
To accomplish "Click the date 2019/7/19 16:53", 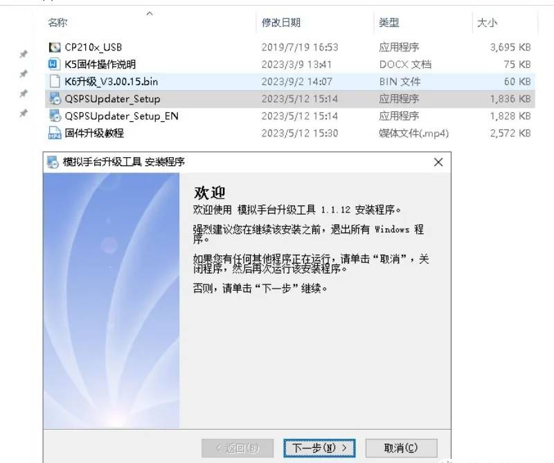I will pos(300,47).
